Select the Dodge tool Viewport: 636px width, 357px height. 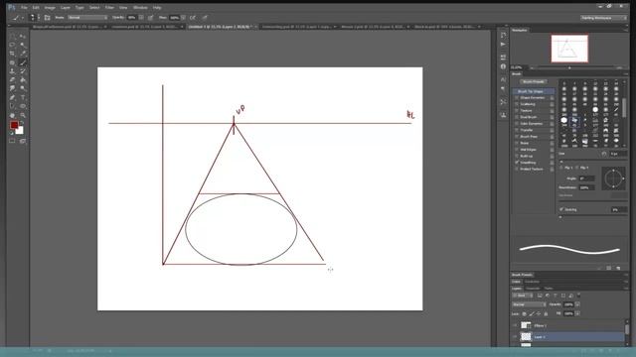tap(23, 88)
